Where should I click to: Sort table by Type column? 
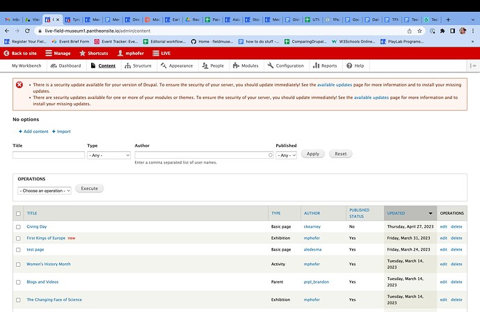point(275,213)
